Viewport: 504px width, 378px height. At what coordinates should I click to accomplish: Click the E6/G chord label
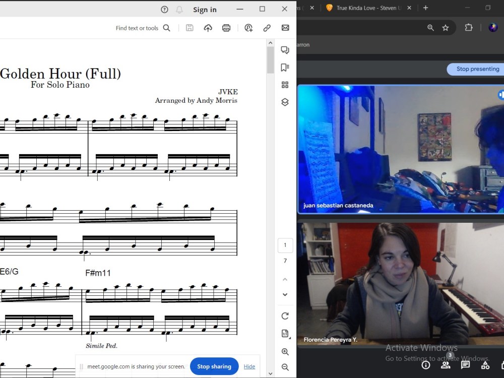[9, 272]
